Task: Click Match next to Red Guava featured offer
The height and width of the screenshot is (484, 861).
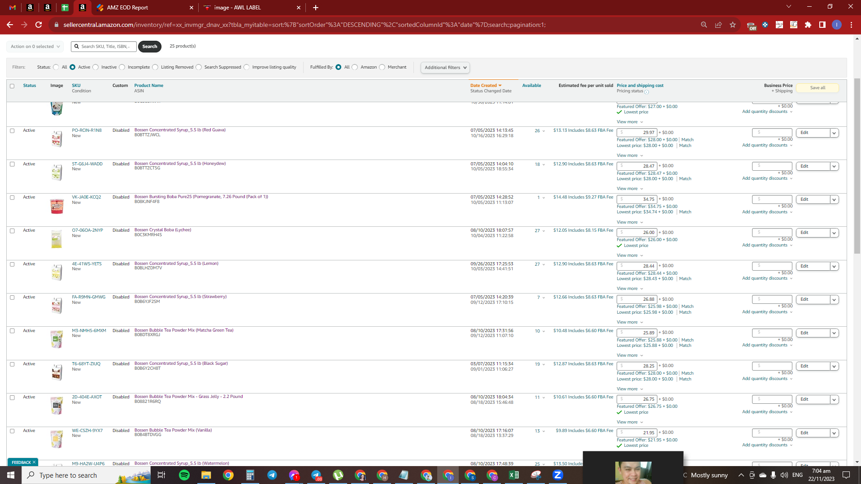Action: pos(687,140)
